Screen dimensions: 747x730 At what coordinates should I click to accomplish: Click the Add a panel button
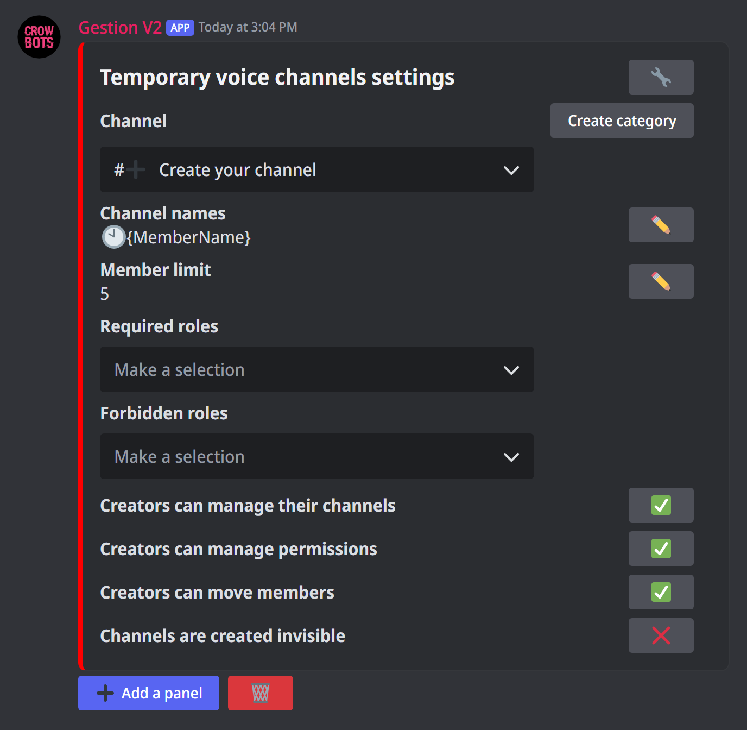click(x=149, y=693)
